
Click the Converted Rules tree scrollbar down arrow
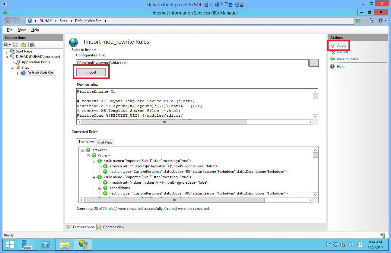coord(315,195)
